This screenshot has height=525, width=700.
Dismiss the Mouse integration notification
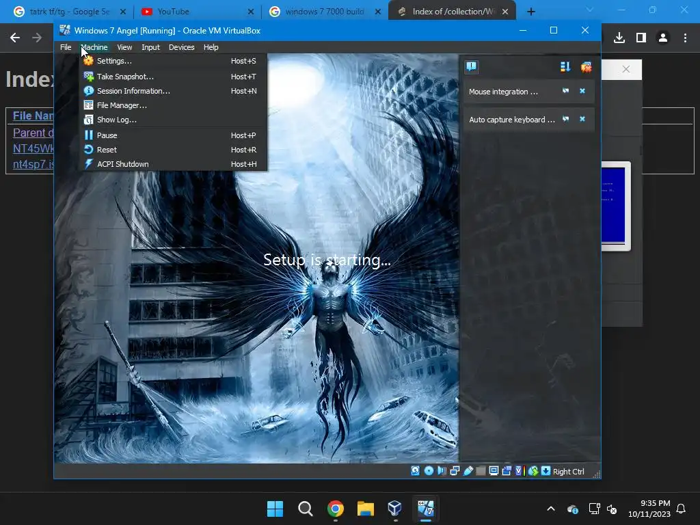coord(582,91)
